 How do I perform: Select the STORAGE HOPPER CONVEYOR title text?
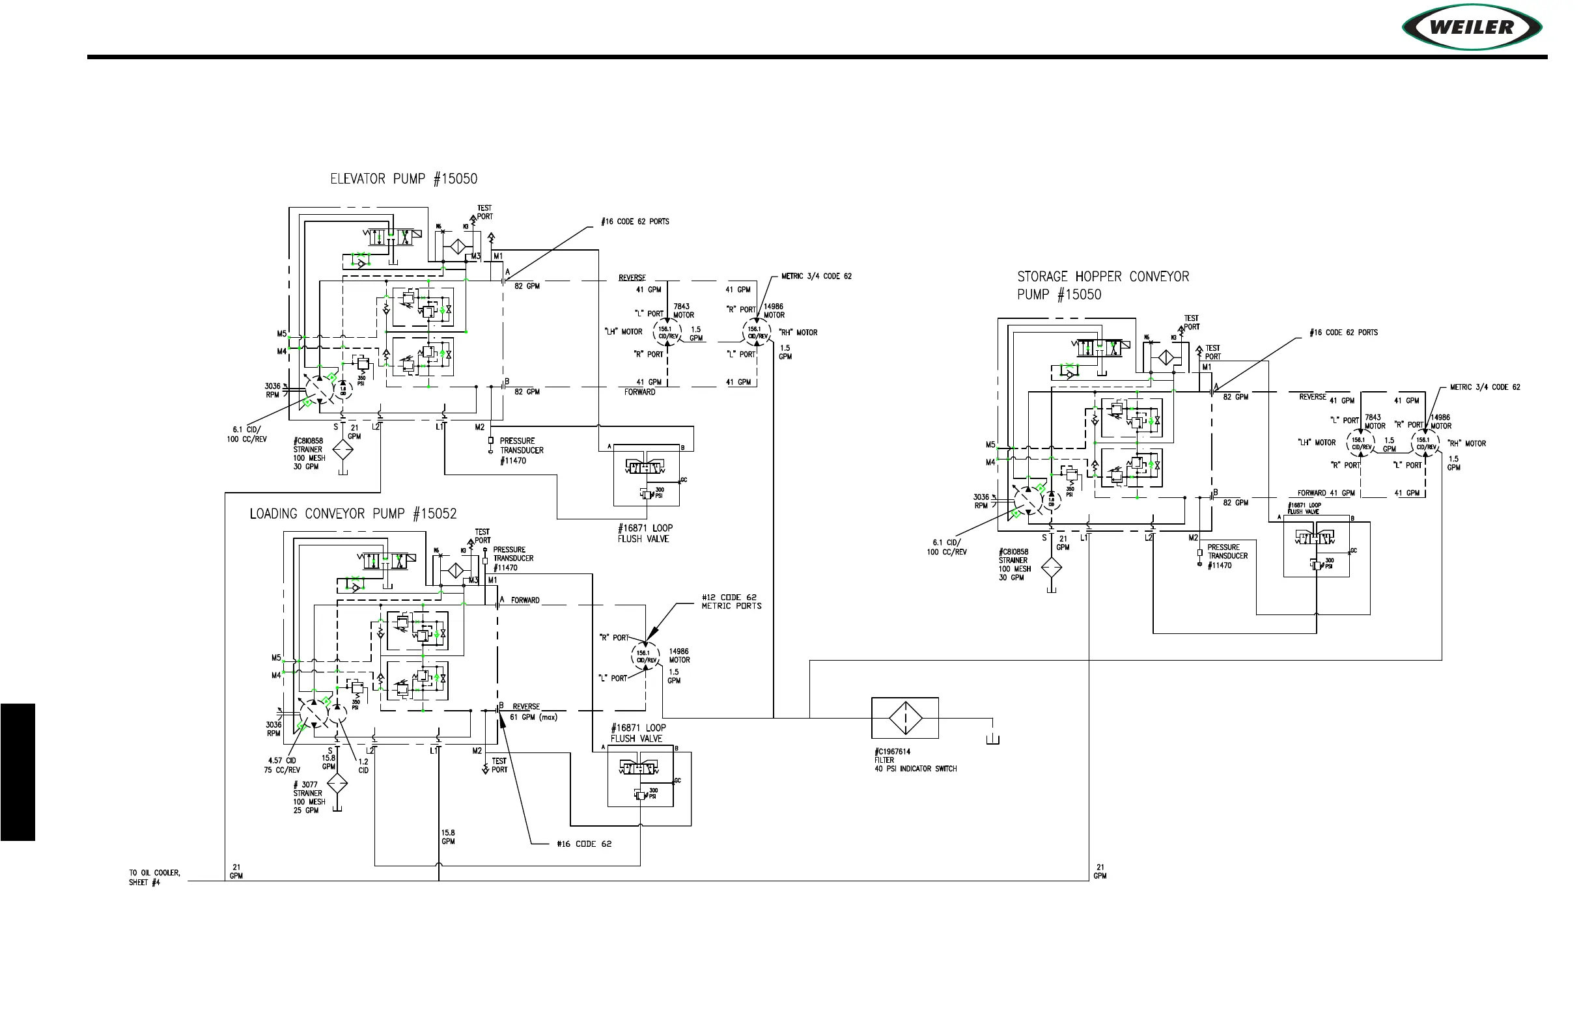(x=1102, y=277)
